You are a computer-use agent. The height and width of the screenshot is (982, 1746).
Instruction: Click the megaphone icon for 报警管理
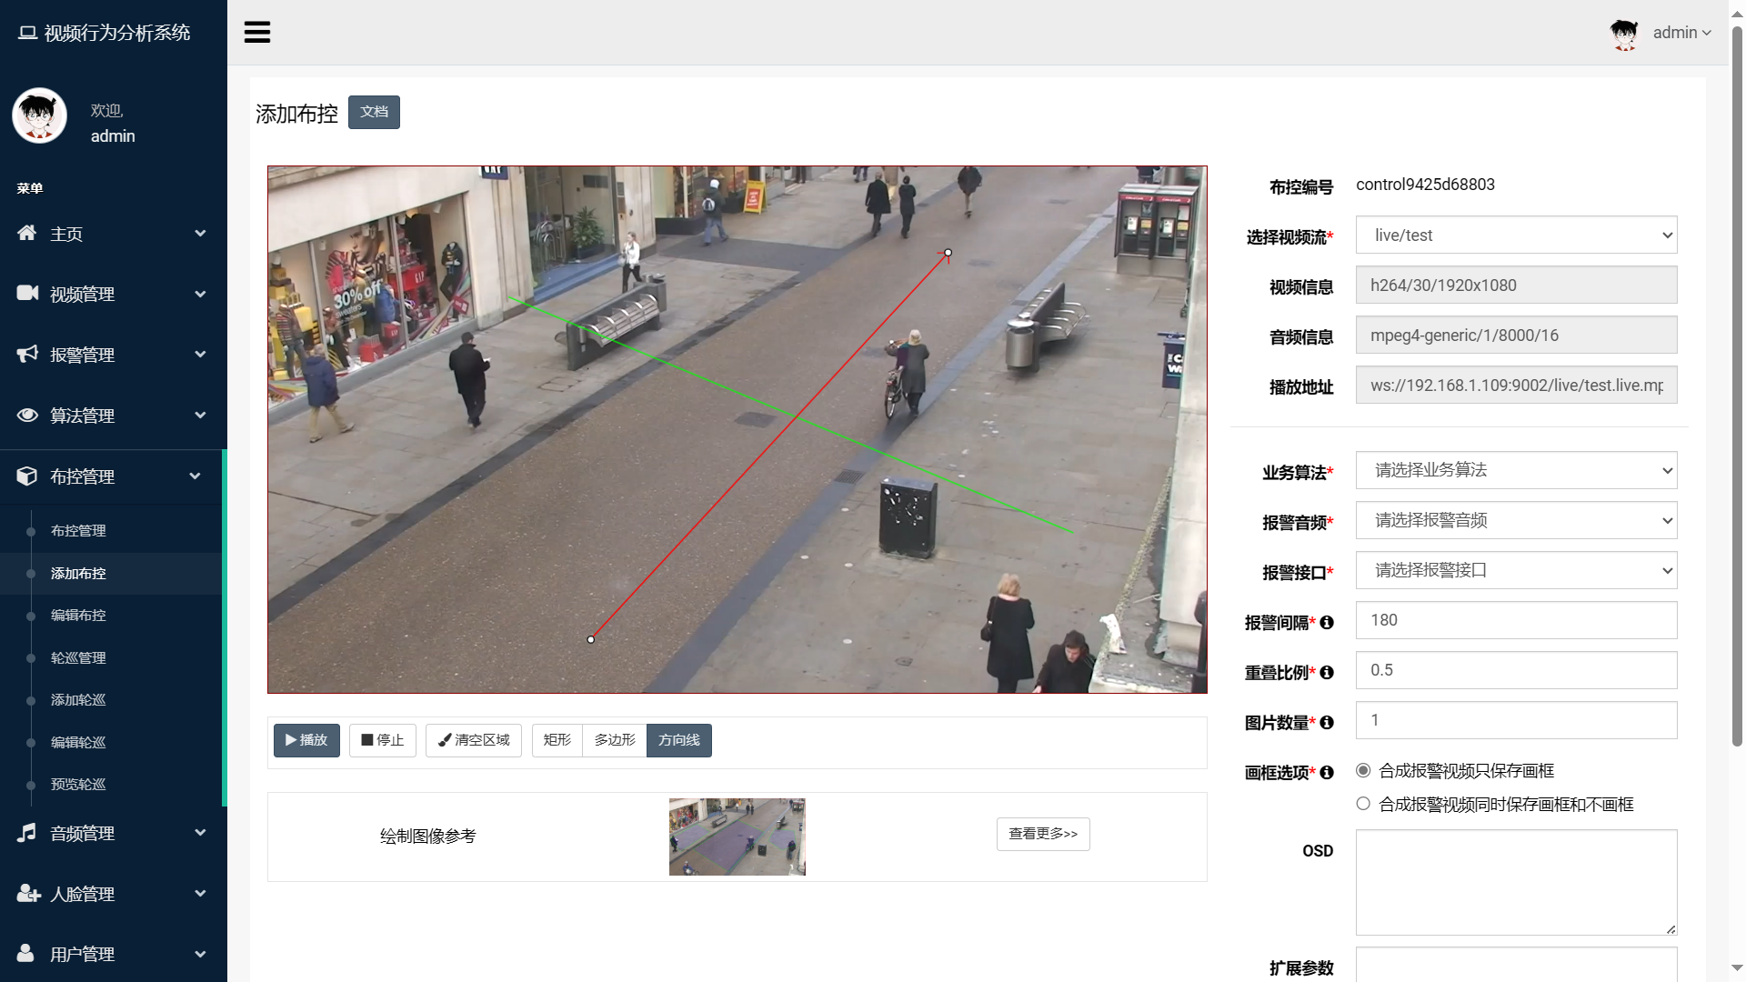coord(27,354)
